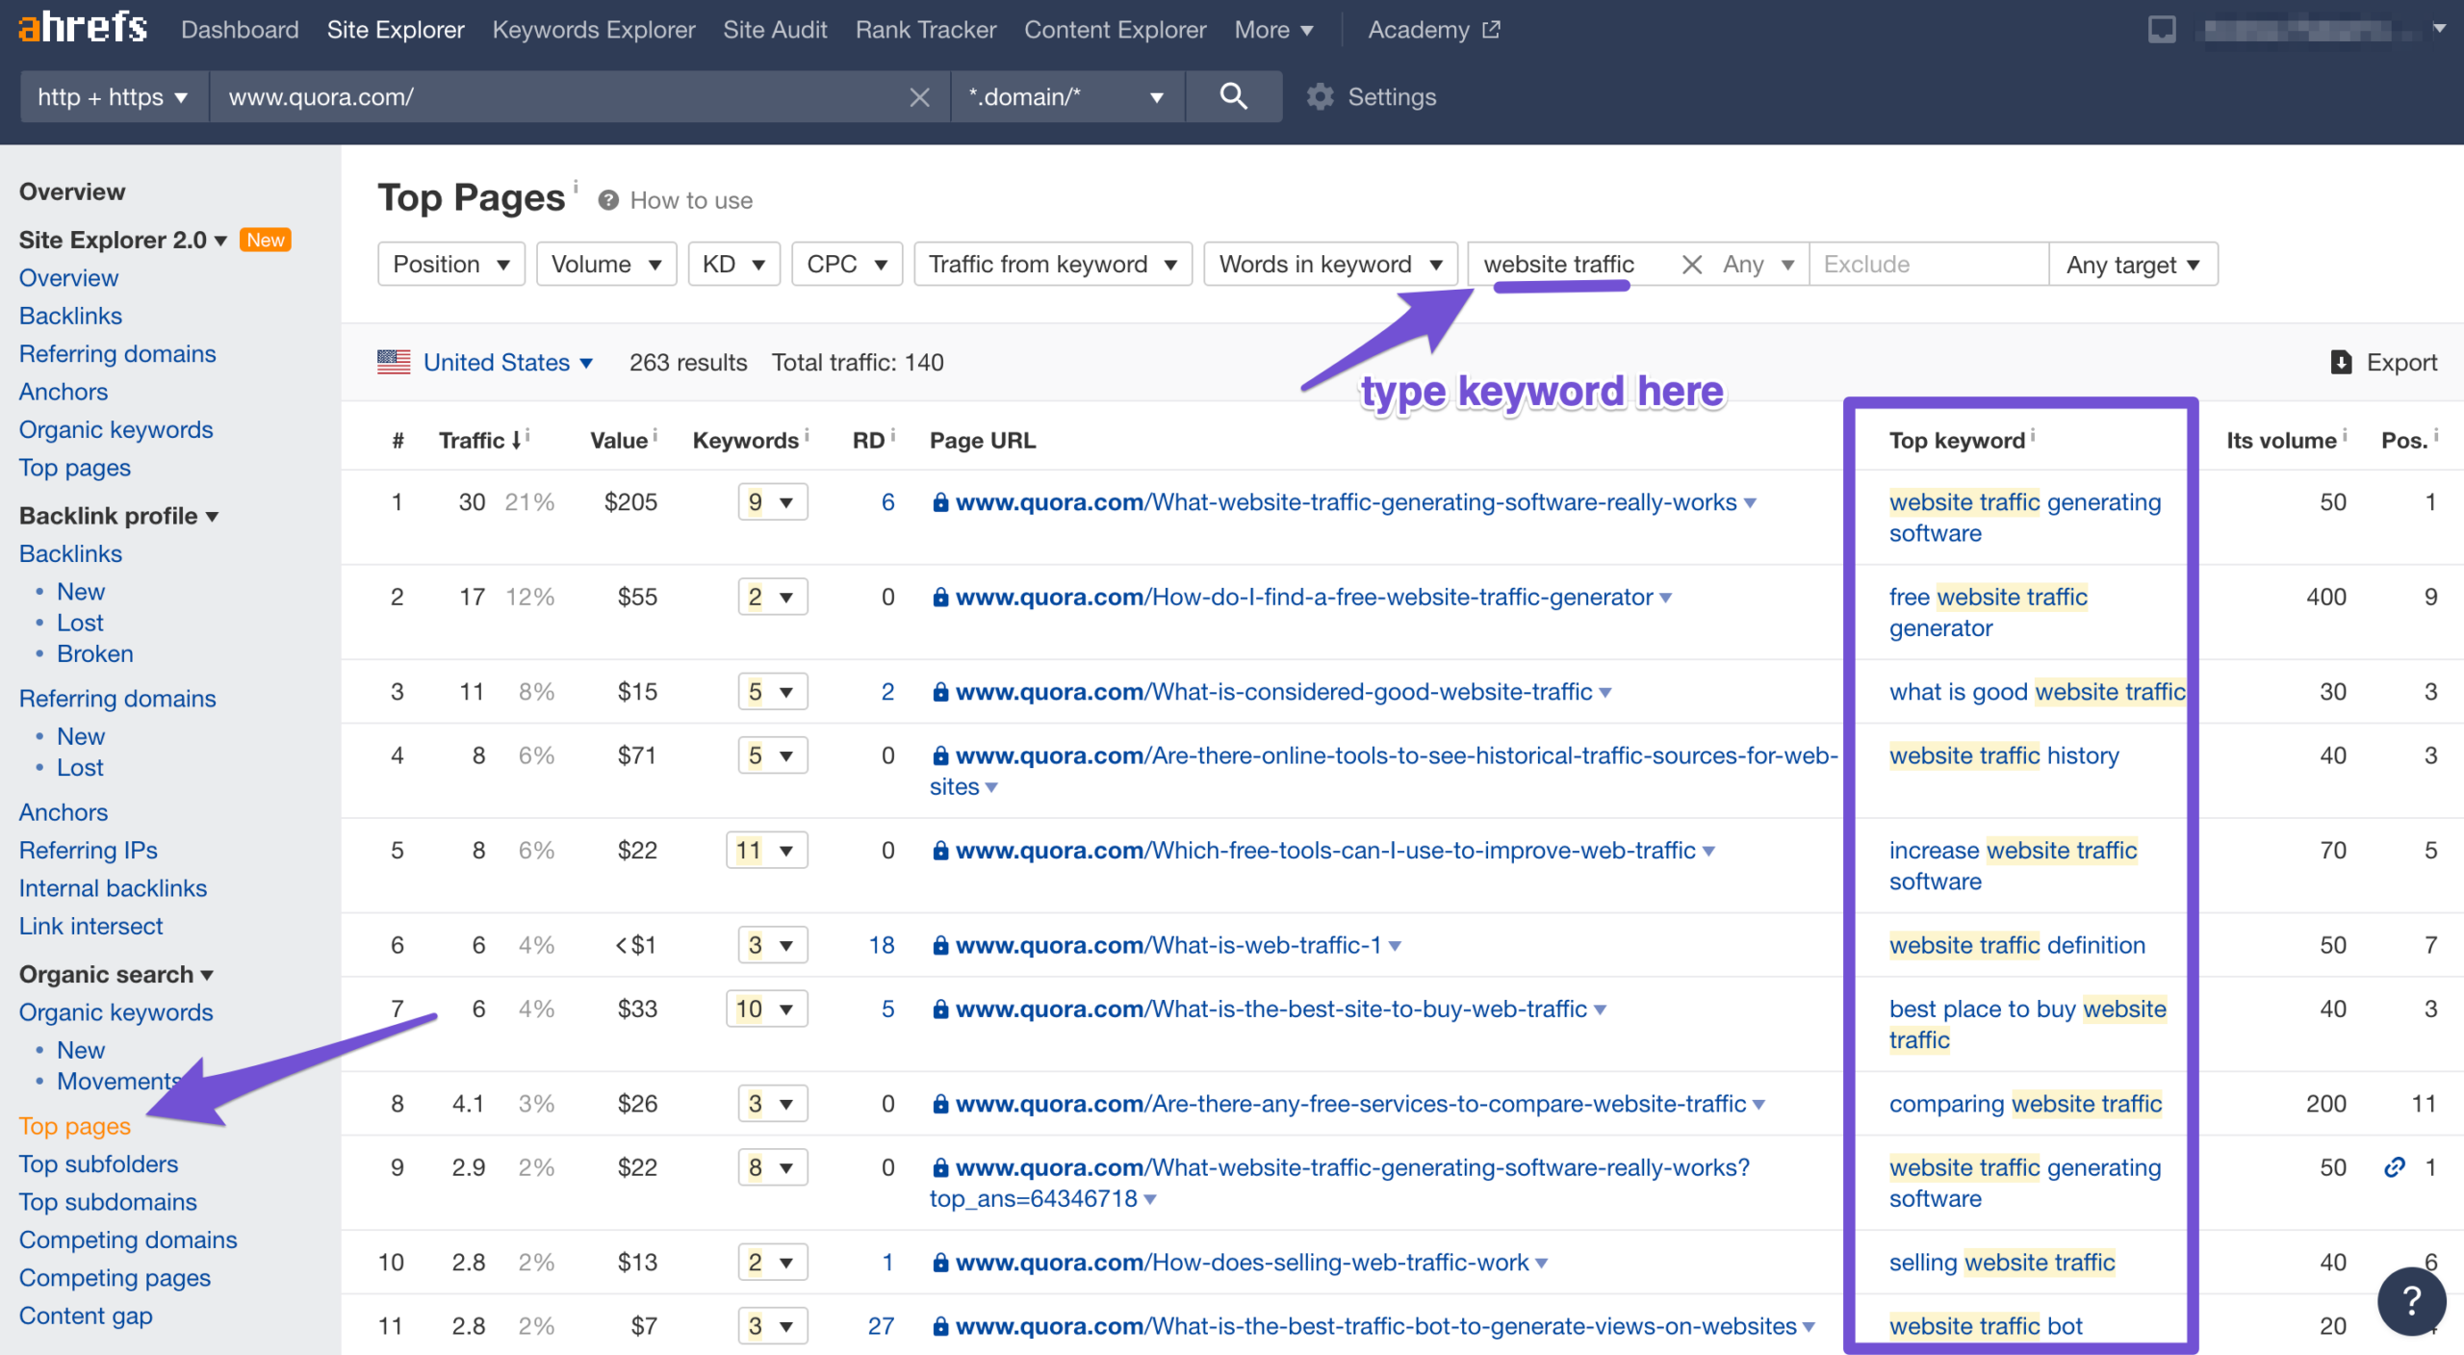This screenshot has width=2464, height=1355.
Task: Open the notifications monitor icon in header
Action: tap(2162, 29)
